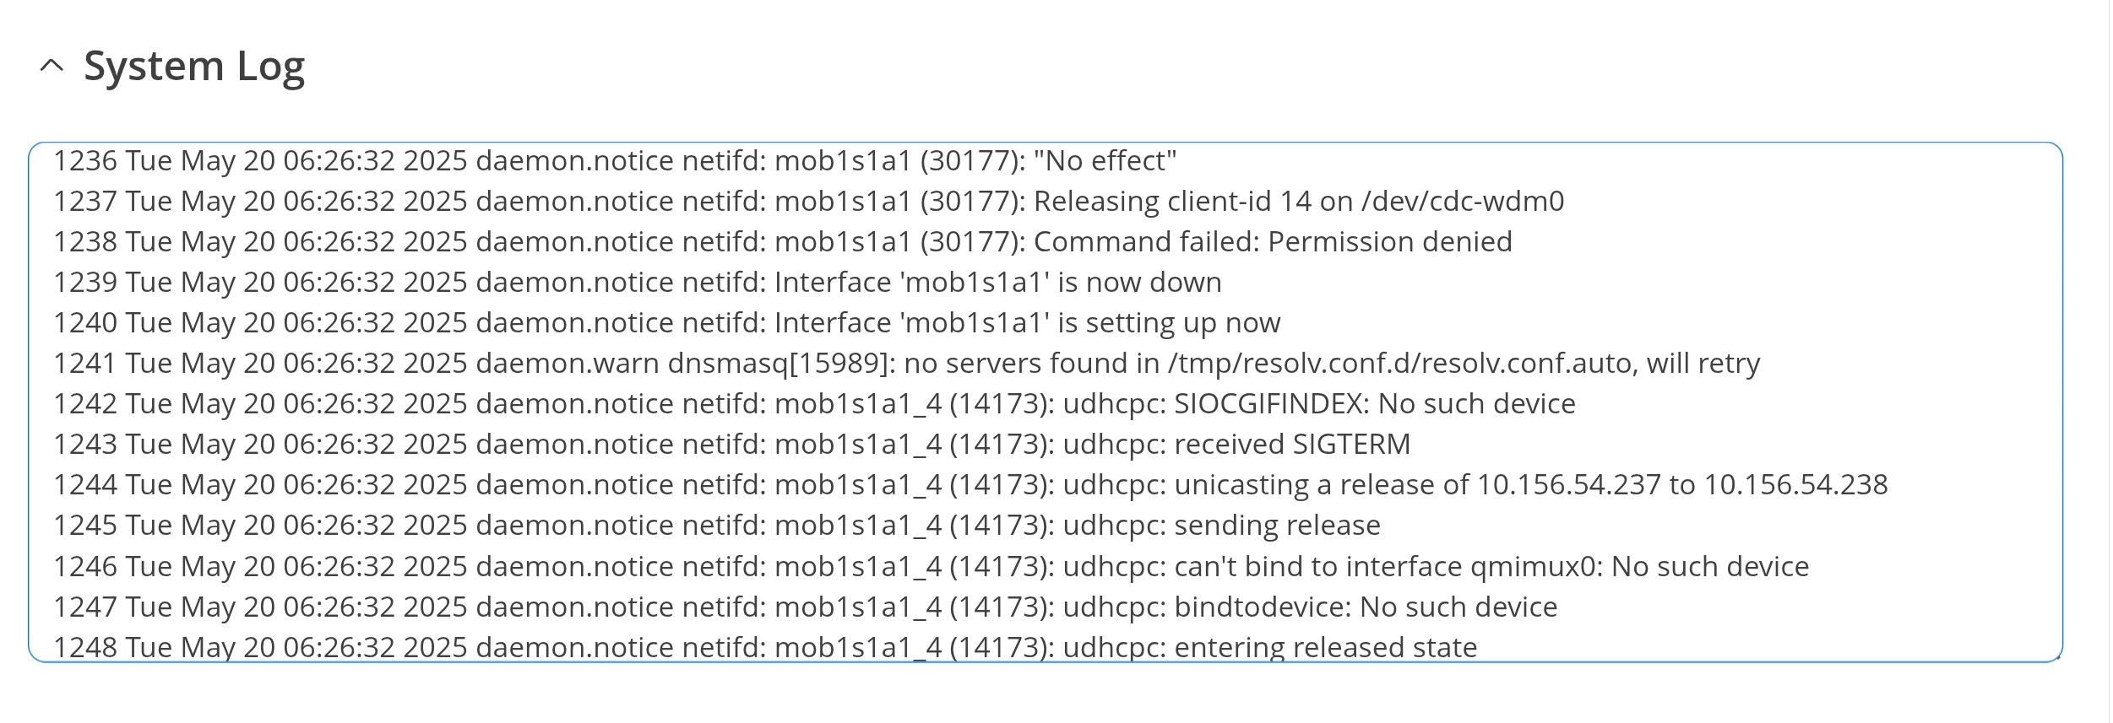Screen dimensions: 2113x723
Task: Select log line 1247 bindtodevice error
Action: pos(805,606)
